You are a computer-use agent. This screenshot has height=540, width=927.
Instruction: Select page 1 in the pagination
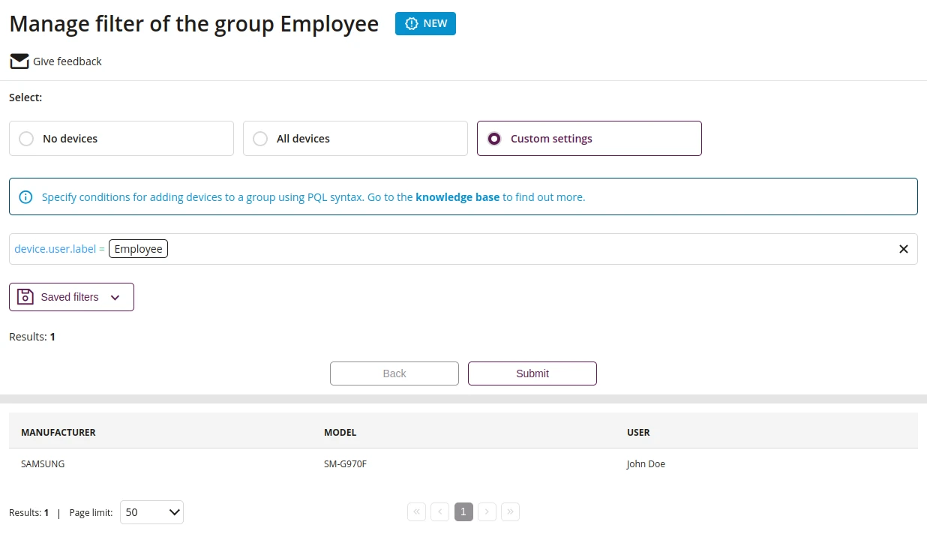pos(463,512)
